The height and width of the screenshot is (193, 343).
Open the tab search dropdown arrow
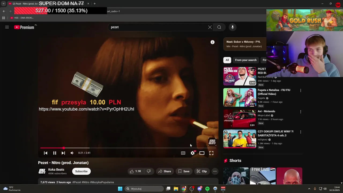click(x=3, y=4)
